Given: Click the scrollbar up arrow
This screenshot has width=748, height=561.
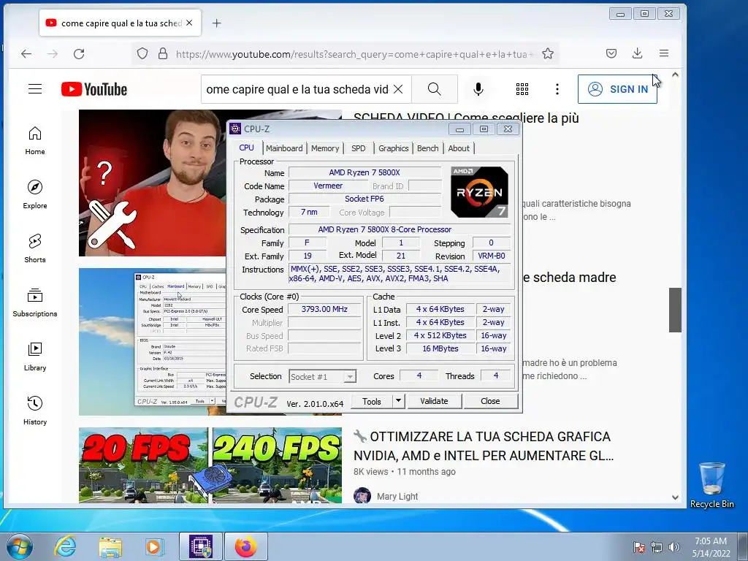Looking at the screenshot, I should point(675,75).
